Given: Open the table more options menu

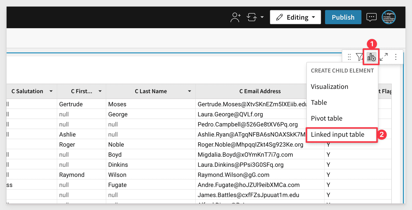Looking at the screenshot, I should [396, 57].
